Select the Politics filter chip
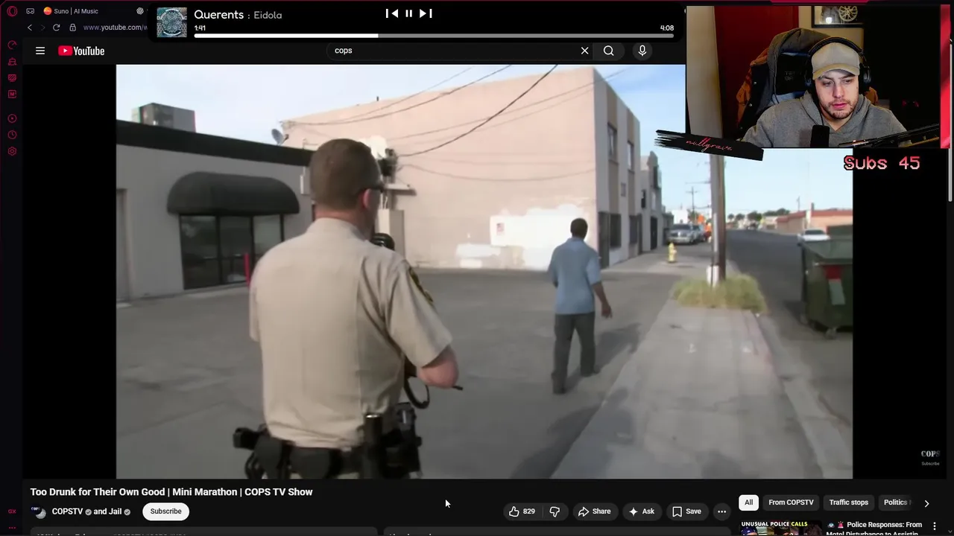This screenshot has height=536, width=954. tap(895, 502)
